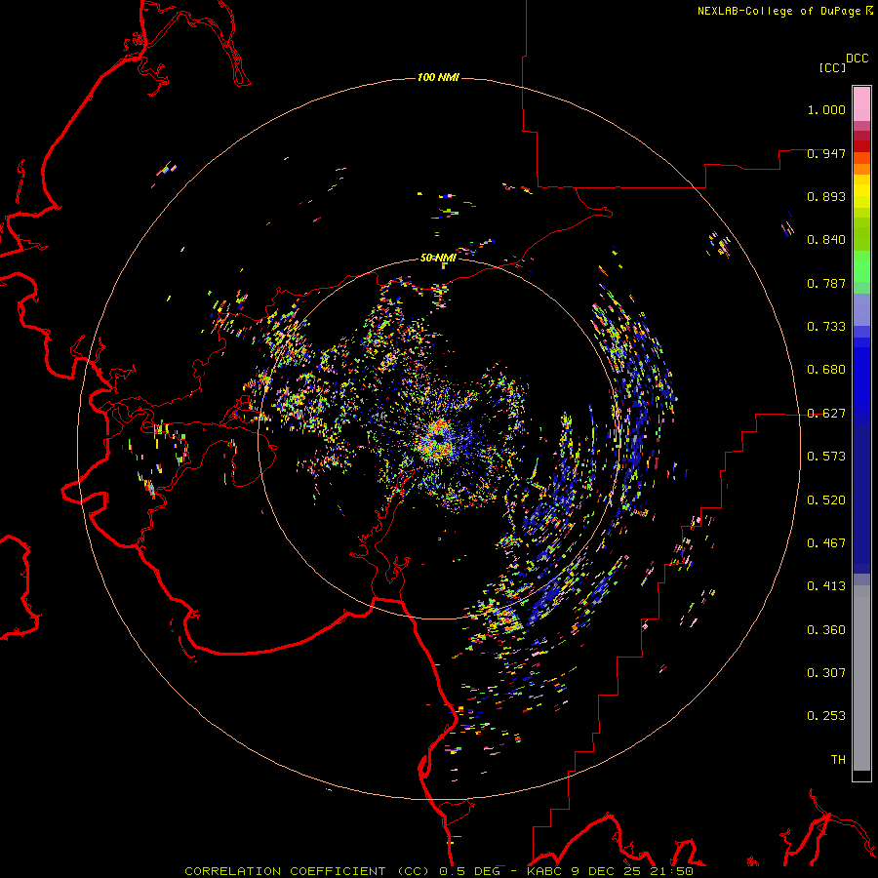
Task: Click the 0.307 color scale value
Action: 826,673
